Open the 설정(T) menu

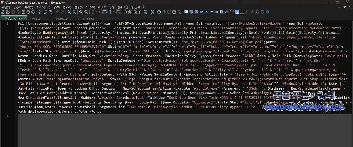(x=79, y=7)
